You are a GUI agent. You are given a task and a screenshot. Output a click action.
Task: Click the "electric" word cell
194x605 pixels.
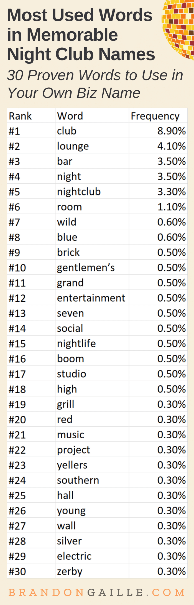tap(74, 556)
